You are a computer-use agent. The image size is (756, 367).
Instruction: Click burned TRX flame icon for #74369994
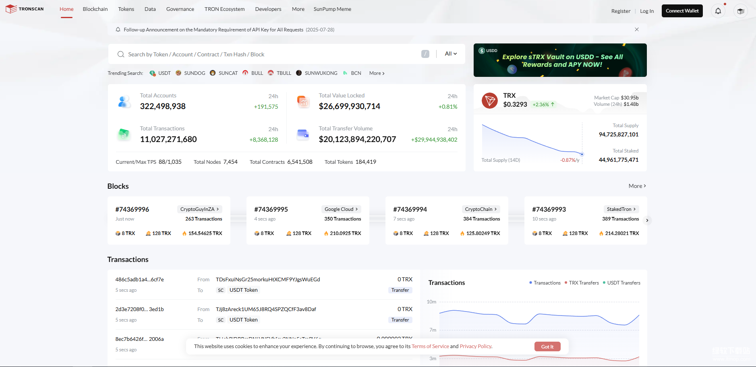pos(462,233)
